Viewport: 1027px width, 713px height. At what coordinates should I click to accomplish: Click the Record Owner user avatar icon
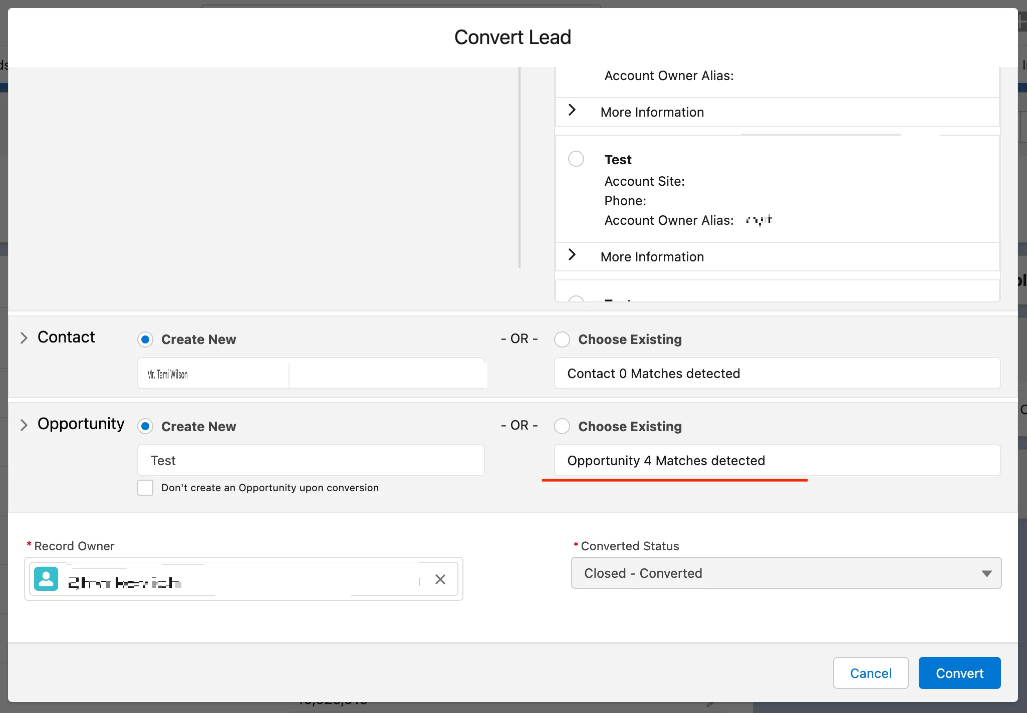click(x=46, y=579)
